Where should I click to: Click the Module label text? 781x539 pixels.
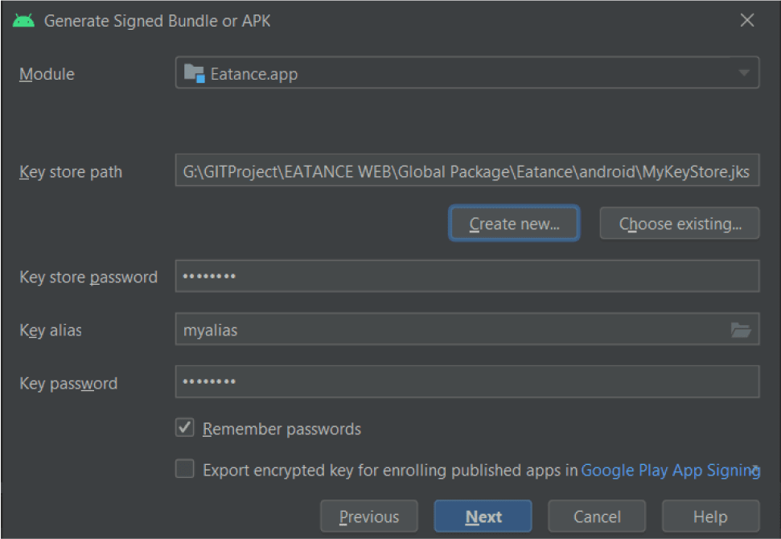coord(47,74)
